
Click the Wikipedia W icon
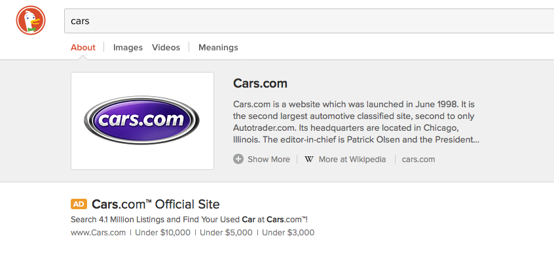tap(309, 159)
